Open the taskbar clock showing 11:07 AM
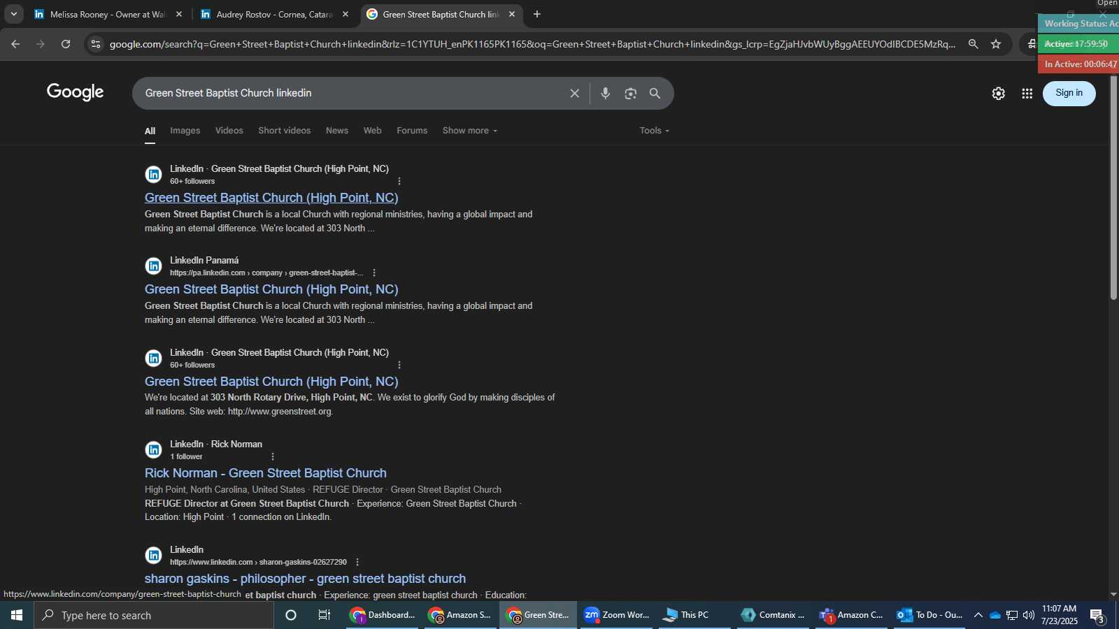This screenshot has width=1119, height=629. (x=1060, y=615)
